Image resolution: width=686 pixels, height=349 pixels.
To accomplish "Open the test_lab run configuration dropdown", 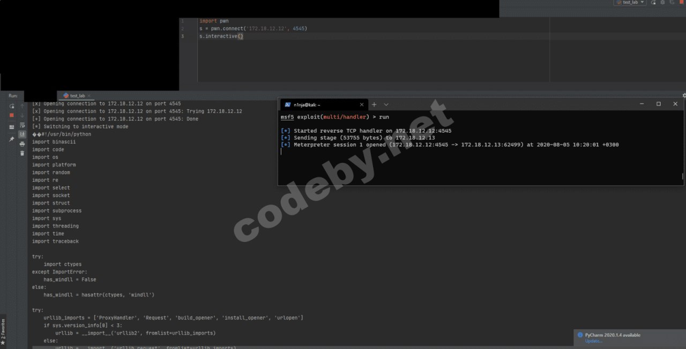I will point(630,3).
